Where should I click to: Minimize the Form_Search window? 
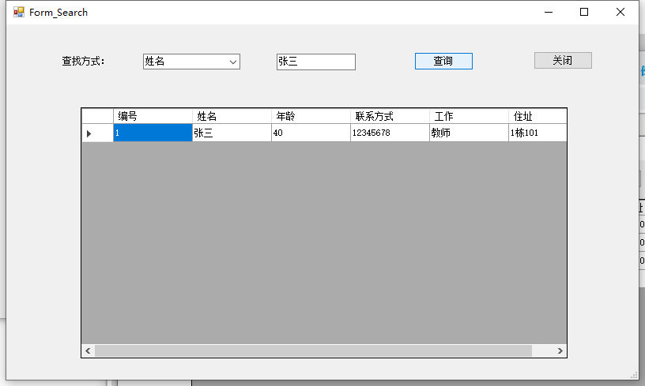pyautogui.click(x=549, y=13)
